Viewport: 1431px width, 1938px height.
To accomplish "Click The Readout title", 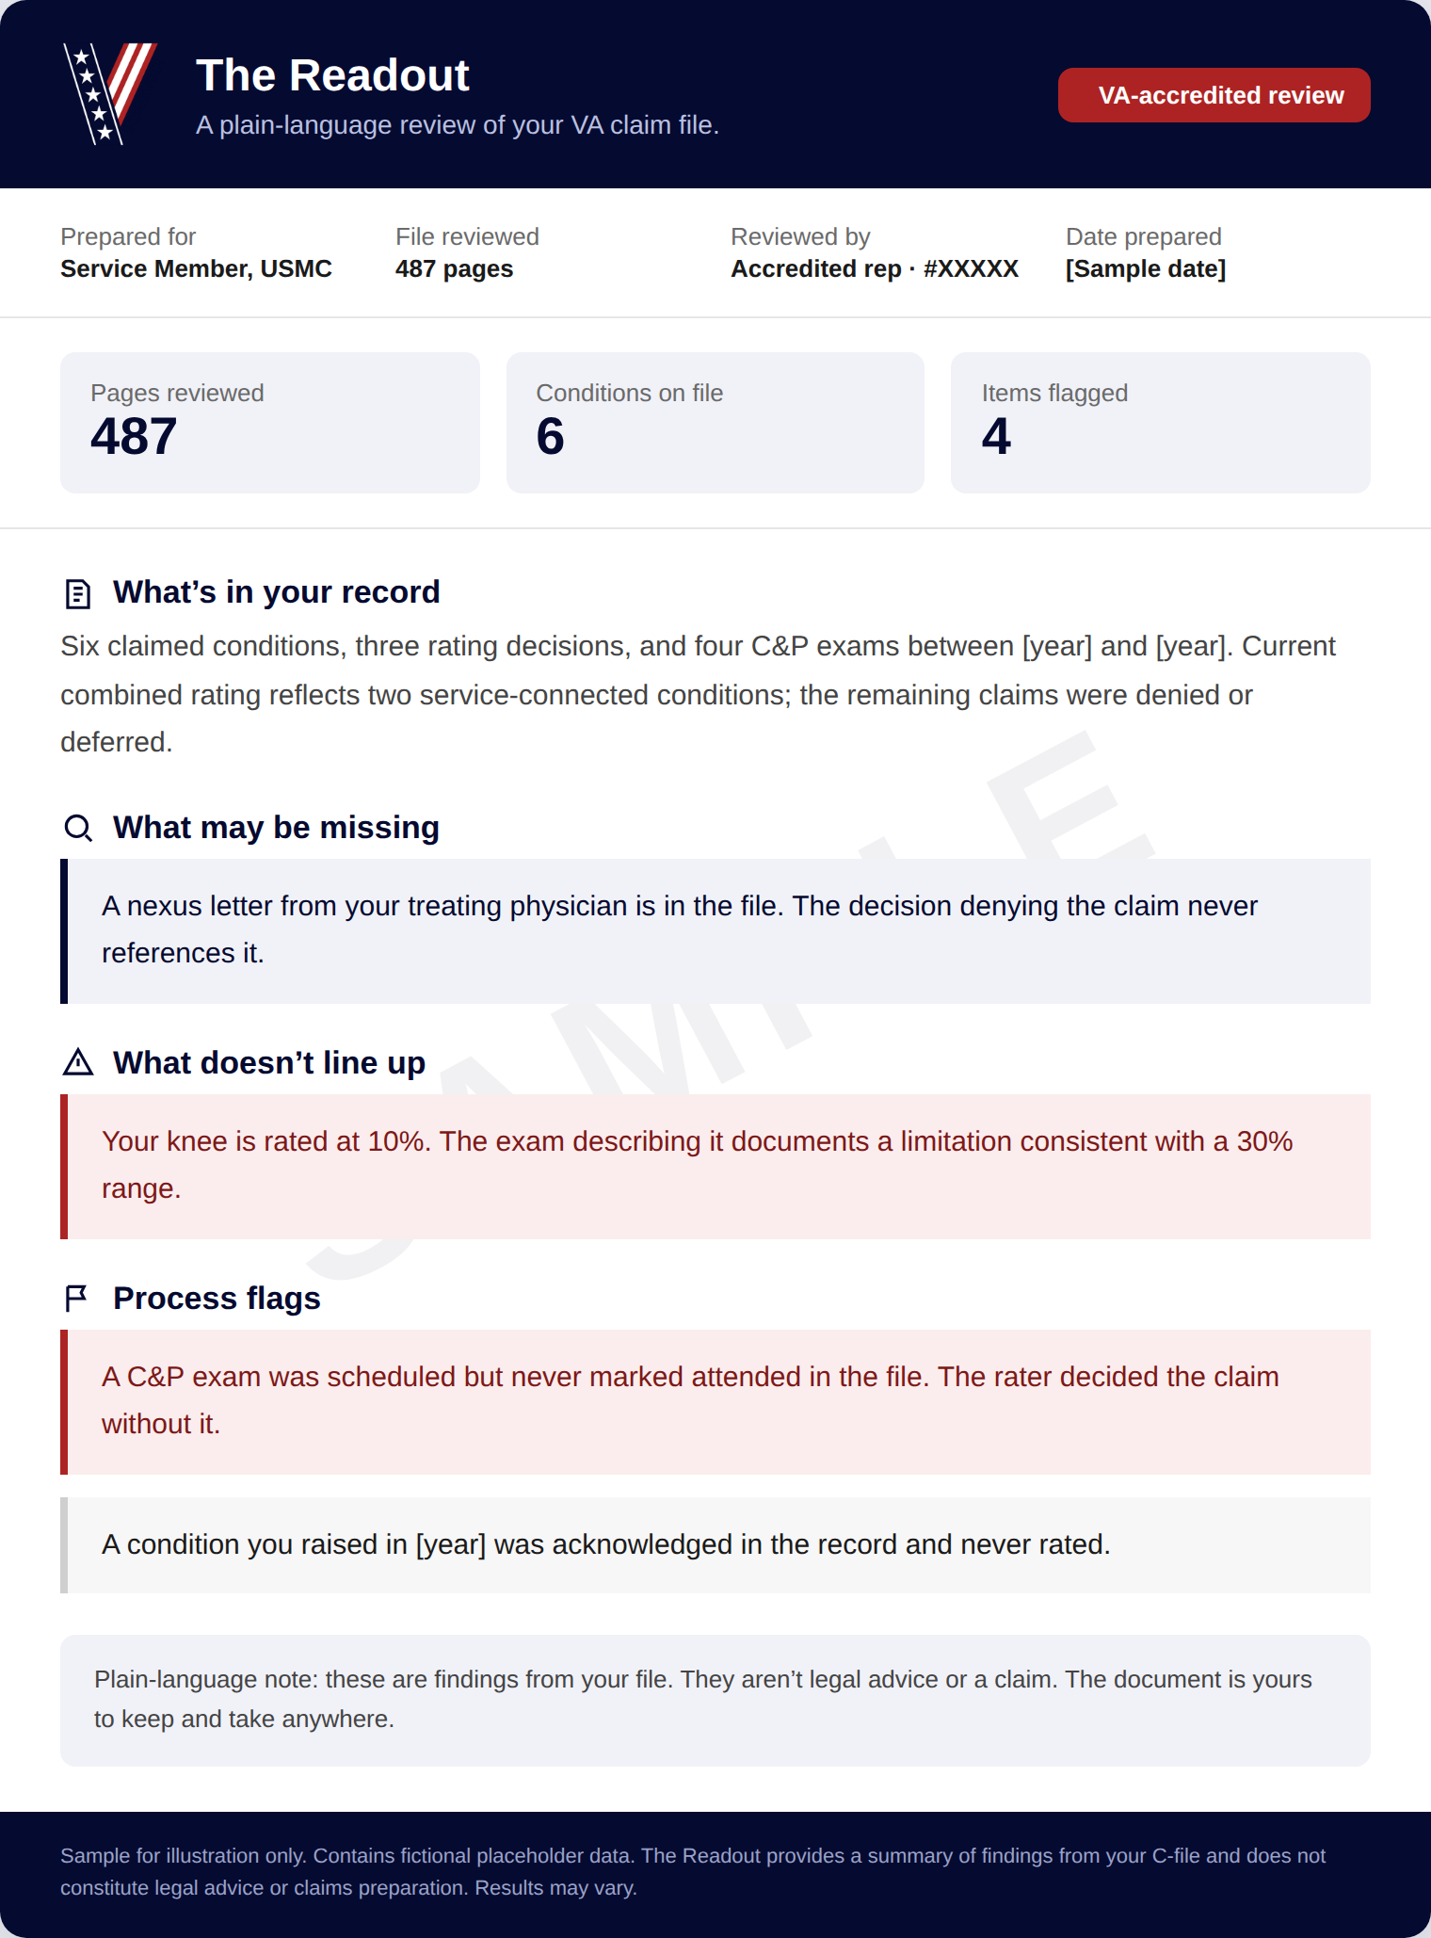I will tap(332, 75).
